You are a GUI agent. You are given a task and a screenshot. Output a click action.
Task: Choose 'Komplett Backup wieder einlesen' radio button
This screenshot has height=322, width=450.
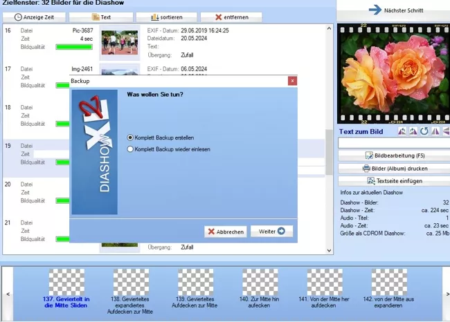(130, 149)
